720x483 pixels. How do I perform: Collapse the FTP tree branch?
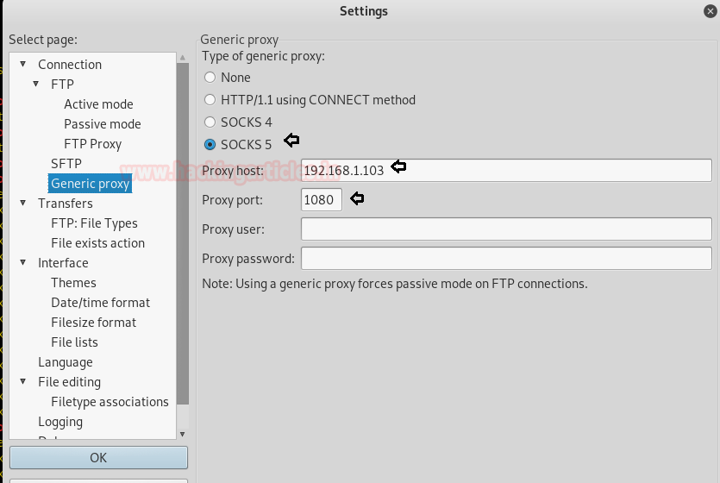(x=36, y=85)
